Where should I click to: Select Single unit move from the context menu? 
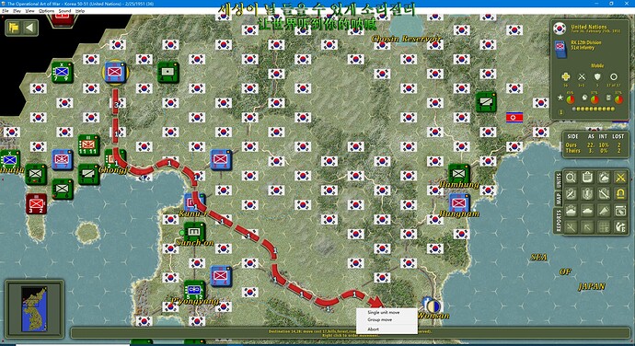(384, 312)
